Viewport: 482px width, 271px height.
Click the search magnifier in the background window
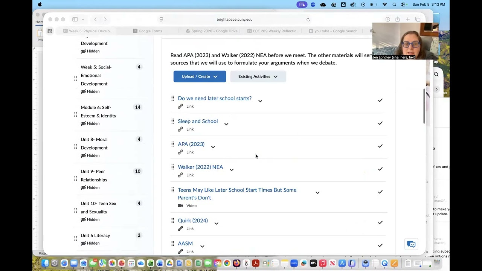436,75
